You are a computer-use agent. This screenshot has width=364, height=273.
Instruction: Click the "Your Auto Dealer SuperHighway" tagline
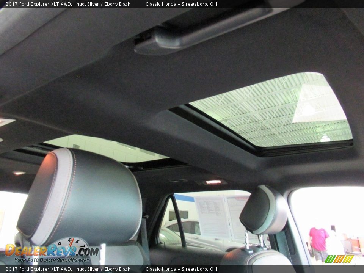pos(52,260)
